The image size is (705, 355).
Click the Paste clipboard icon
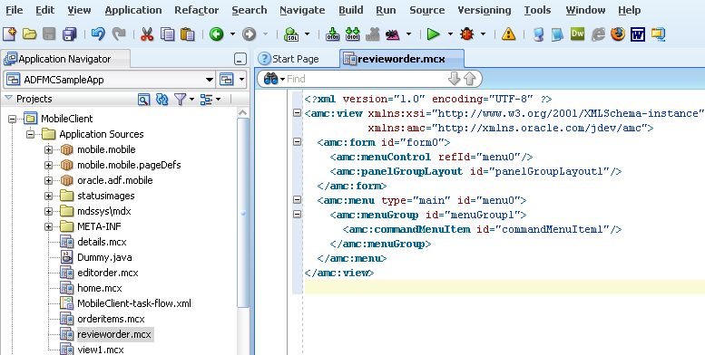coord(187,34)
